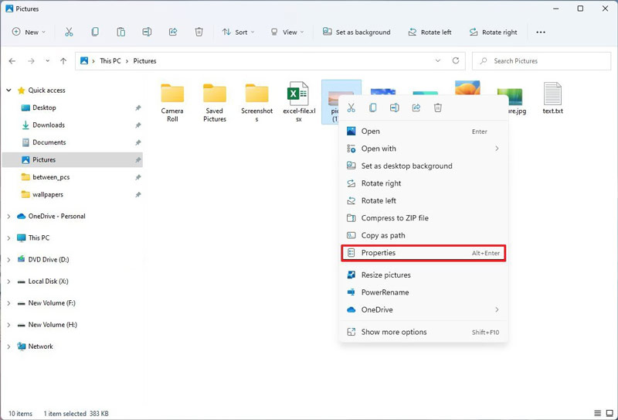The width and height of the screenshot is (618, 420).
Task: Select the Saved Pictures folder
Action: [215, 103]
